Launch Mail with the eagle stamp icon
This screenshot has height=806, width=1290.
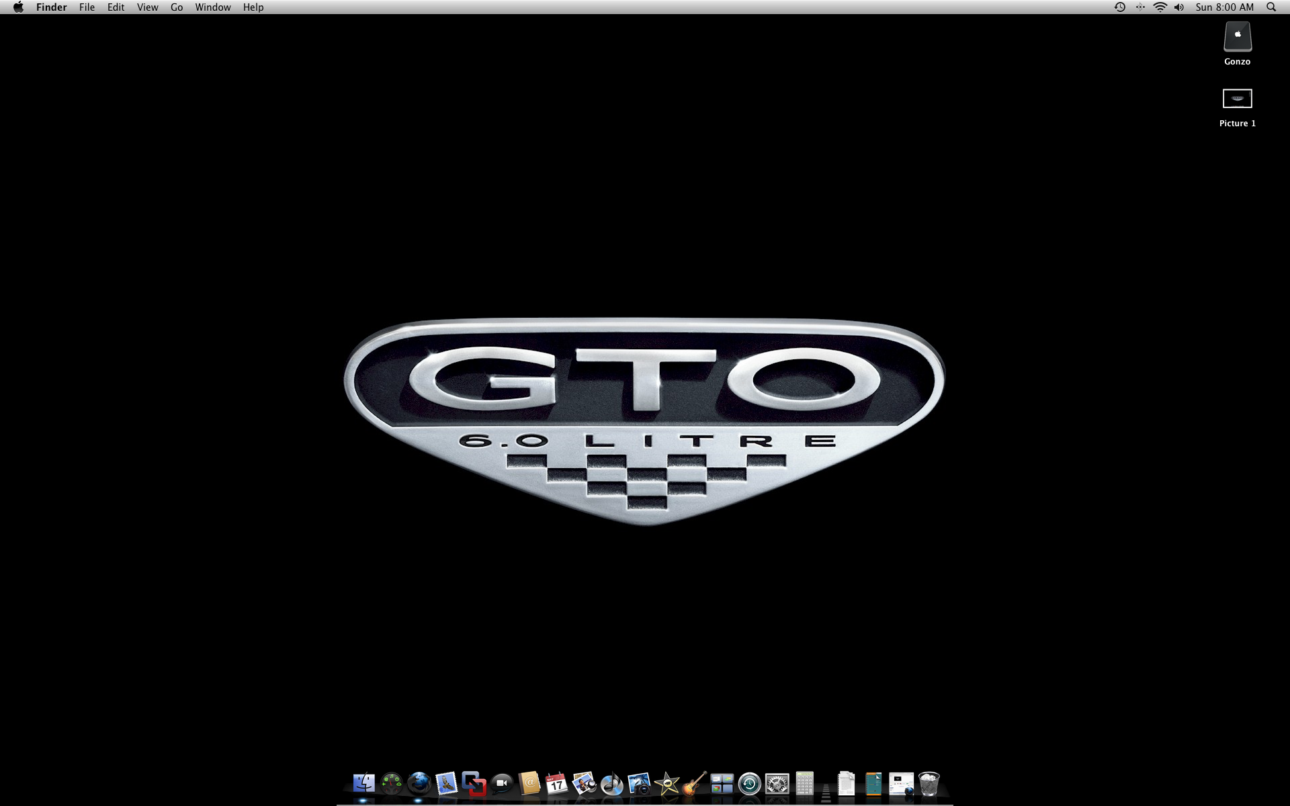click(447, 783)
